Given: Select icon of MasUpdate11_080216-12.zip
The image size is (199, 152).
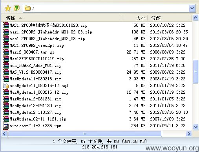Looking at the screenshot, I should (x=6, y=92).
